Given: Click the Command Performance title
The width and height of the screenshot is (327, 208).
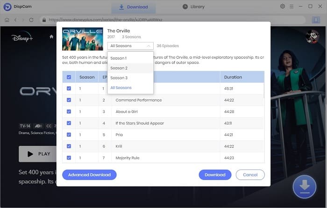Looking at the screenshot, I should [139, 100].
